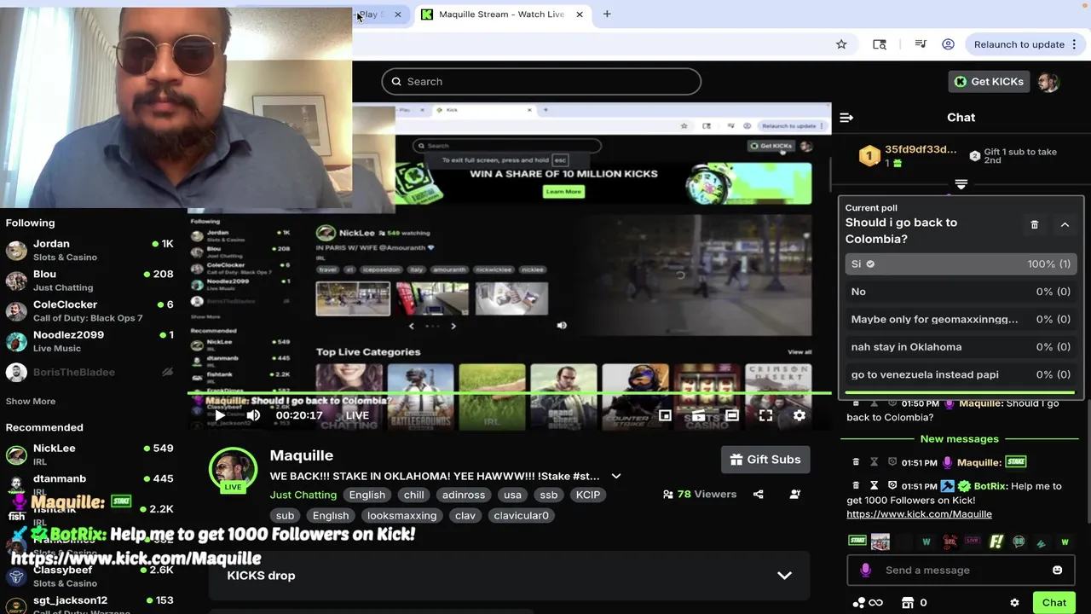
Task: Click the Kick search field
Action: pyautogui.click(x=541, y=82)
